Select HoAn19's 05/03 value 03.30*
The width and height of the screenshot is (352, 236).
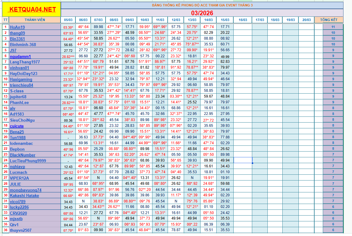[68, 27]
